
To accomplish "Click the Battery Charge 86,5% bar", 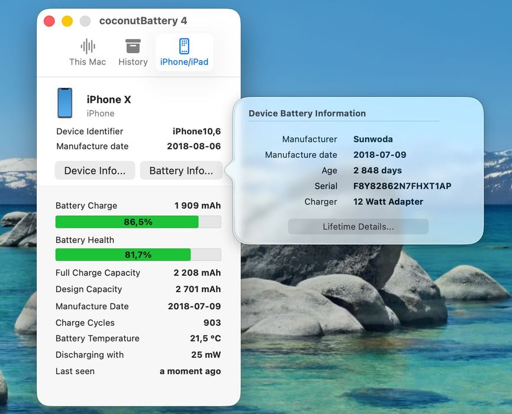I will 138,222.
